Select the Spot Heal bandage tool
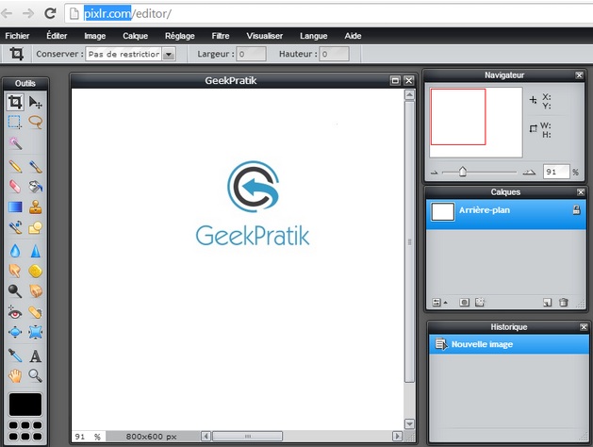This screenshot has height=447, width=593. 36,313
